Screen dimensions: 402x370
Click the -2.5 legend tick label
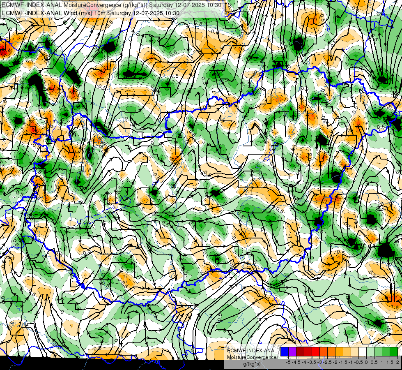click(327, 362)
